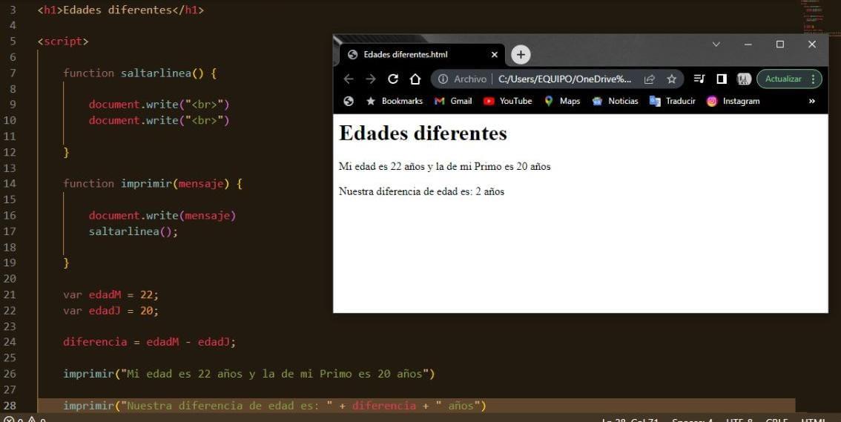Open the Instagram bookmark

point(733,101)
